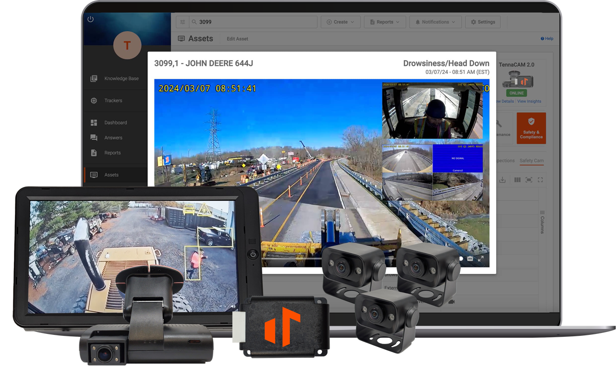
Task: Select the Camera4 thumbnail
Action: (458, 187)
